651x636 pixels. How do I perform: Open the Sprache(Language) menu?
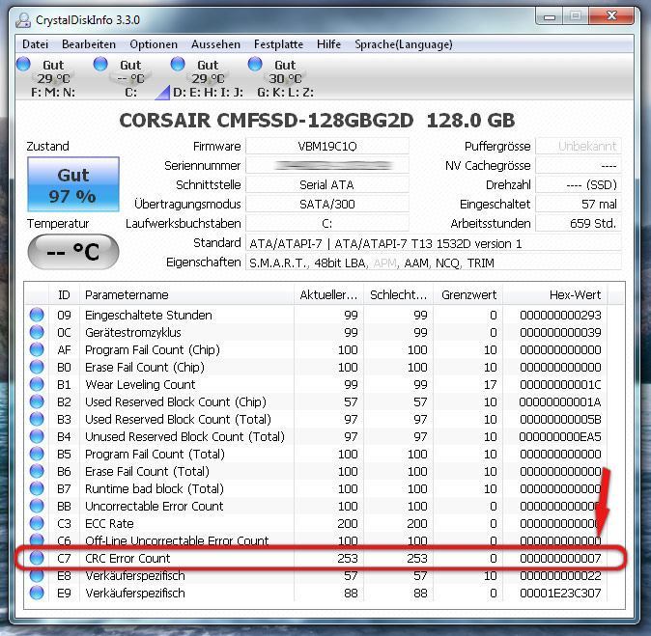(x=403, y=44)
